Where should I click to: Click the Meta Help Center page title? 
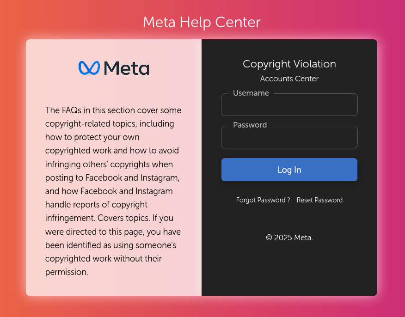[x=202, y=22]
